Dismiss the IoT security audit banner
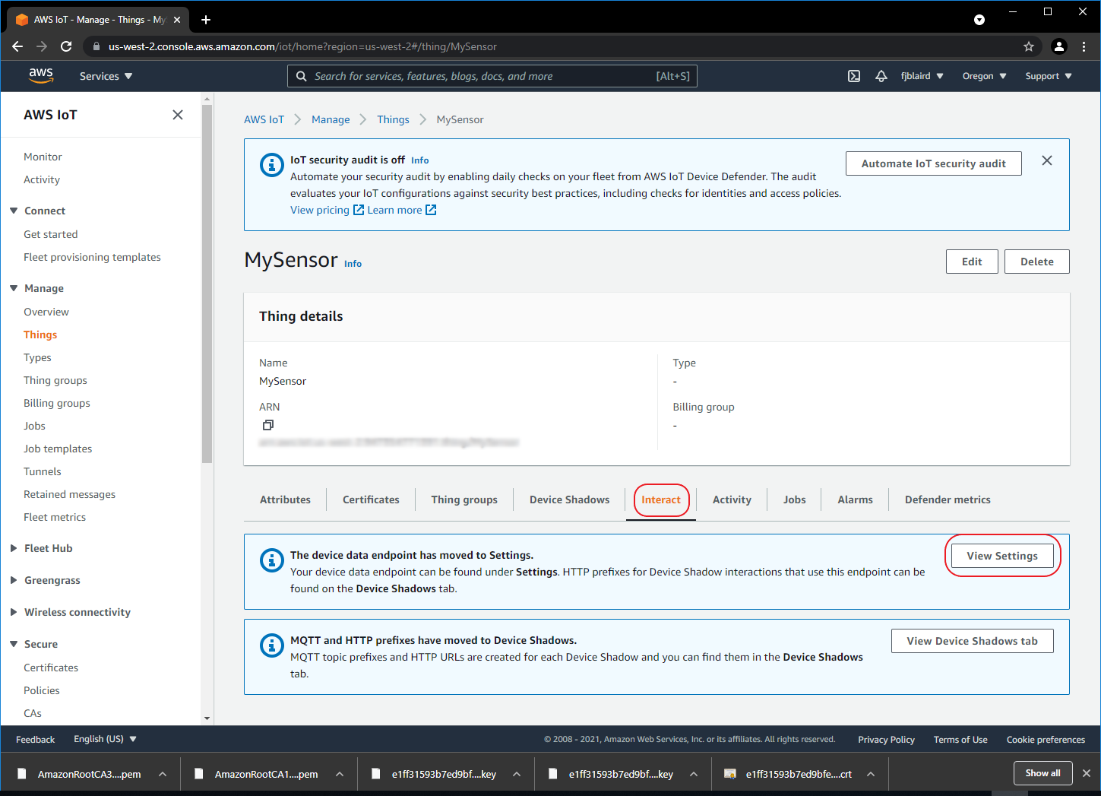This screenshot has width=1101, height=796. coord(1047,160)
